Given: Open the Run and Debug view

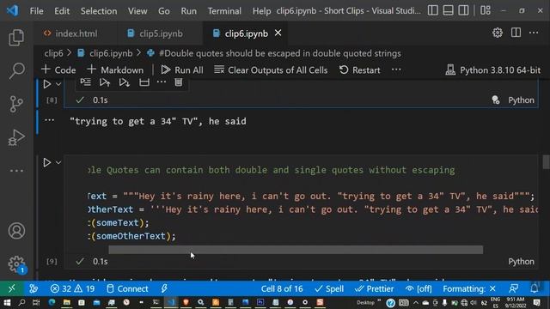Looking at the screenshot, I should pyautogui.click(x=16, y=137).
